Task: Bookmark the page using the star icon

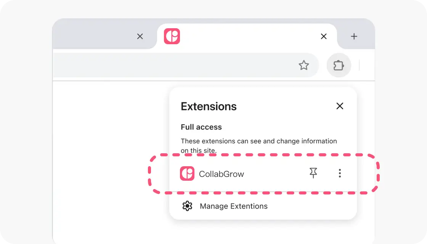Action: pos(304,65)
